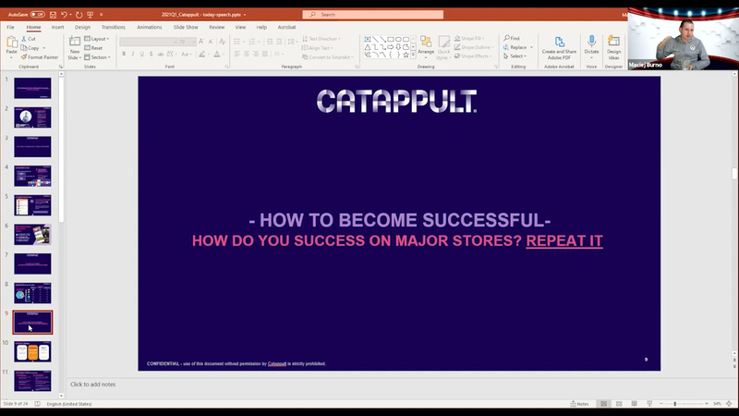Toggle Italic formatting
Viewport: 739px width, 416px height.
(133, 54)
